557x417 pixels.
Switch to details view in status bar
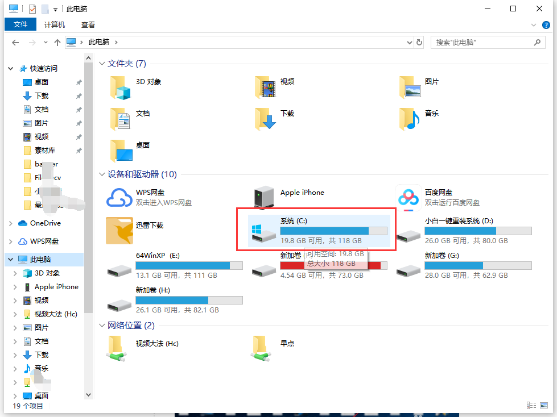point(531,405)
